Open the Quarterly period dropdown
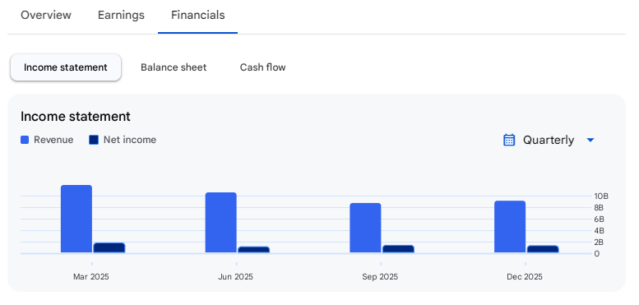Viewport: 639px width, 305px height. tap(549, 140)
